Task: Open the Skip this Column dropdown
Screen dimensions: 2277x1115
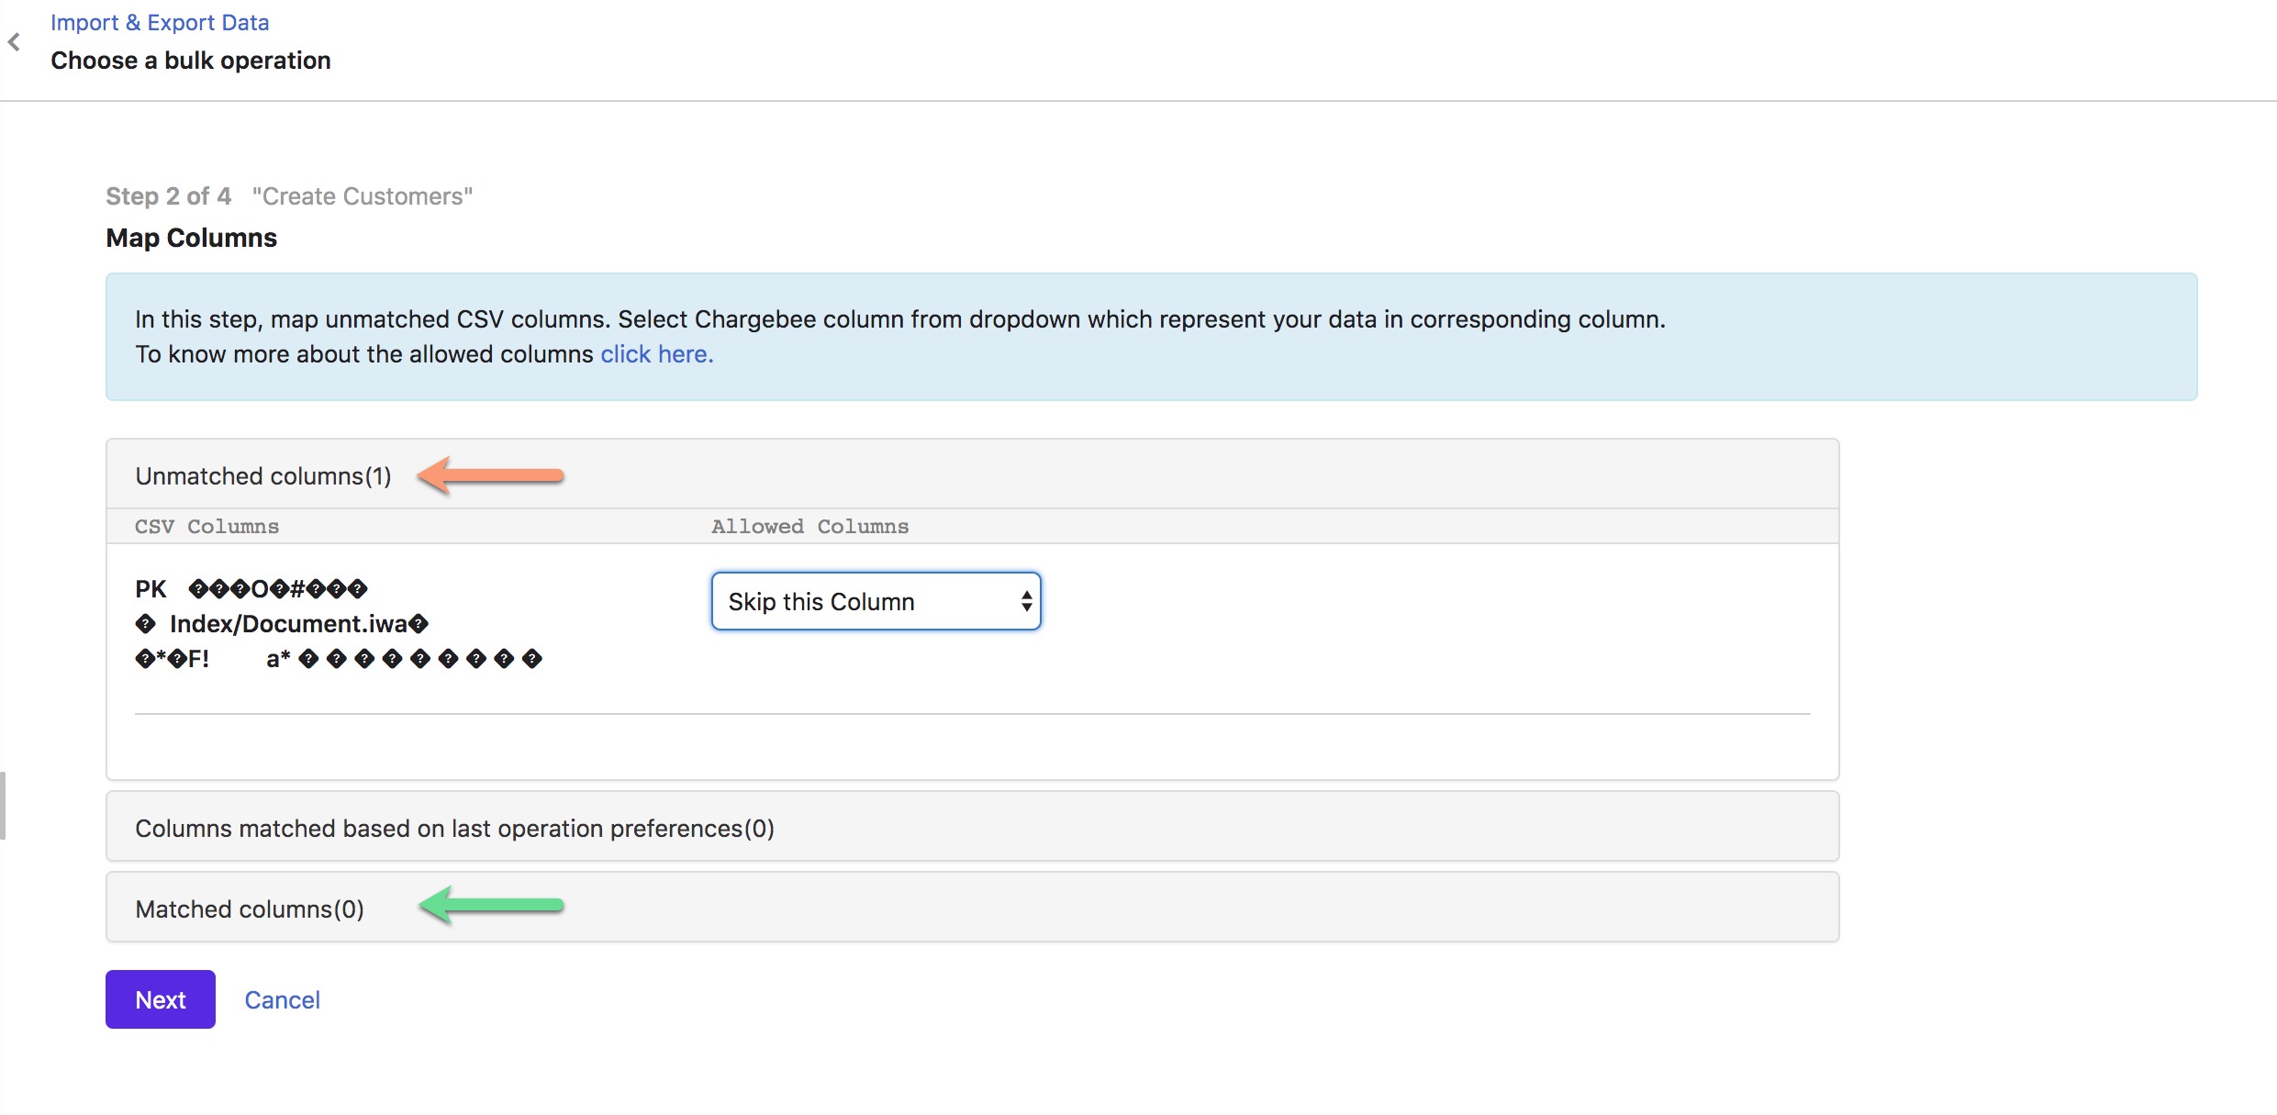Action: coord(876,601)
